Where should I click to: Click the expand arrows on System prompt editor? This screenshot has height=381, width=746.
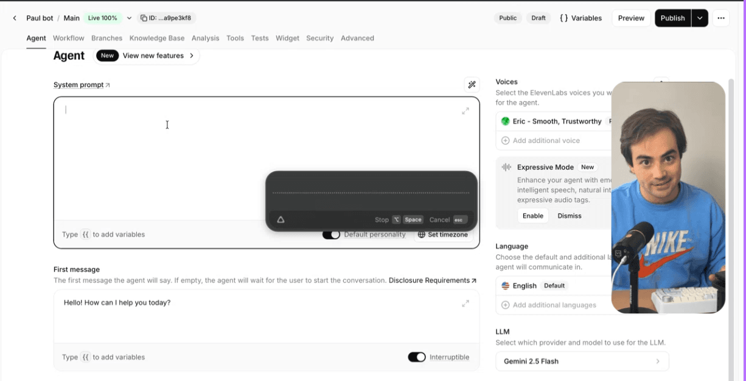[x=465, y=111]
